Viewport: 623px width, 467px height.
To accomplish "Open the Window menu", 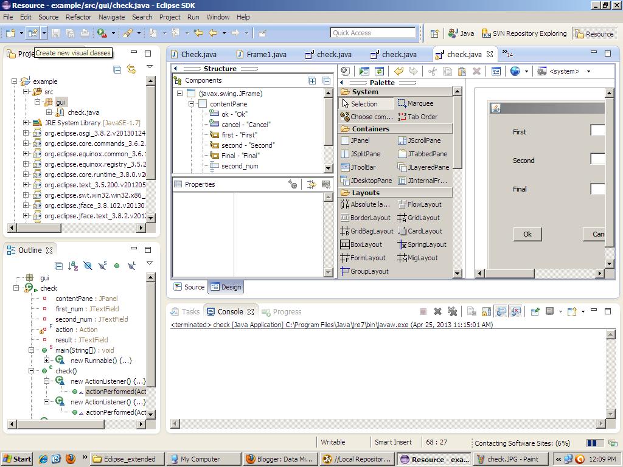I will 218,17.
